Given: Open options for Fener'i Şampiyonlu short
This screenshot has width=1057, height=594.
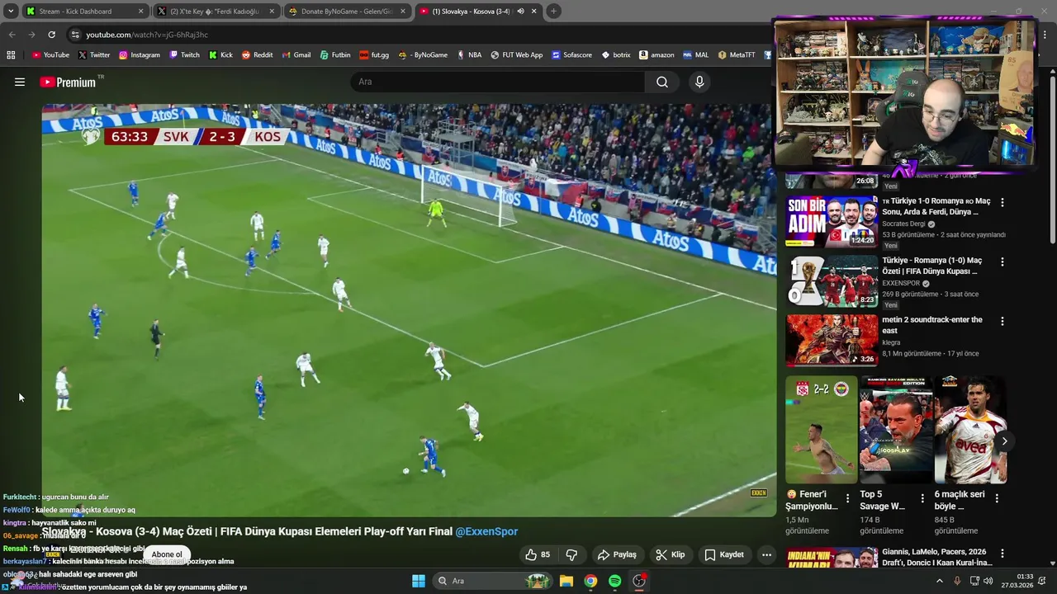Looking at the screenshot, I should (846, 498).
